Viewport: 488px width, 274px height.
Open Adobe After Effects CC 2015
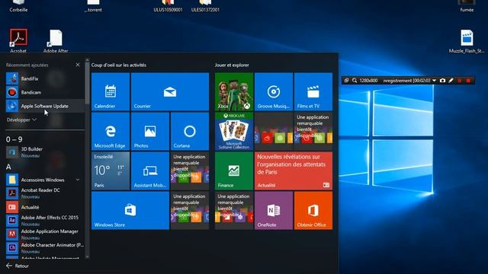tap(45, 221)
